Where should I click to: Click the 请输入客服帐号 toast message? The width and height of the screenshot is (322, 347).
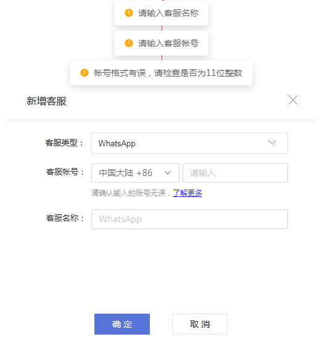(x=162, y=43)
